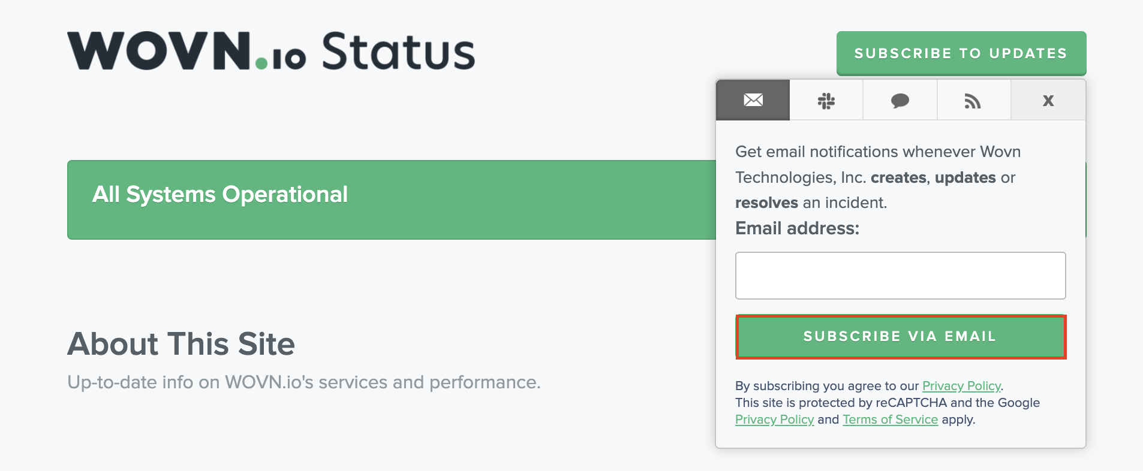Image resolution: width=1143 pixels, height=471 pixels.
Task: Open the Privacy Policy link
Action: point(961,386)
